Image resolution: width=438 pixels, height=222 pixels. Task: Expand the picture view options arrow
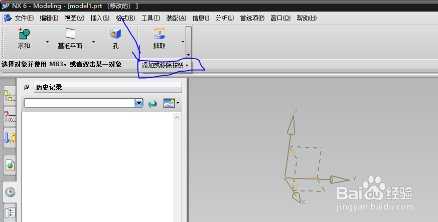[x=178, y=103]
